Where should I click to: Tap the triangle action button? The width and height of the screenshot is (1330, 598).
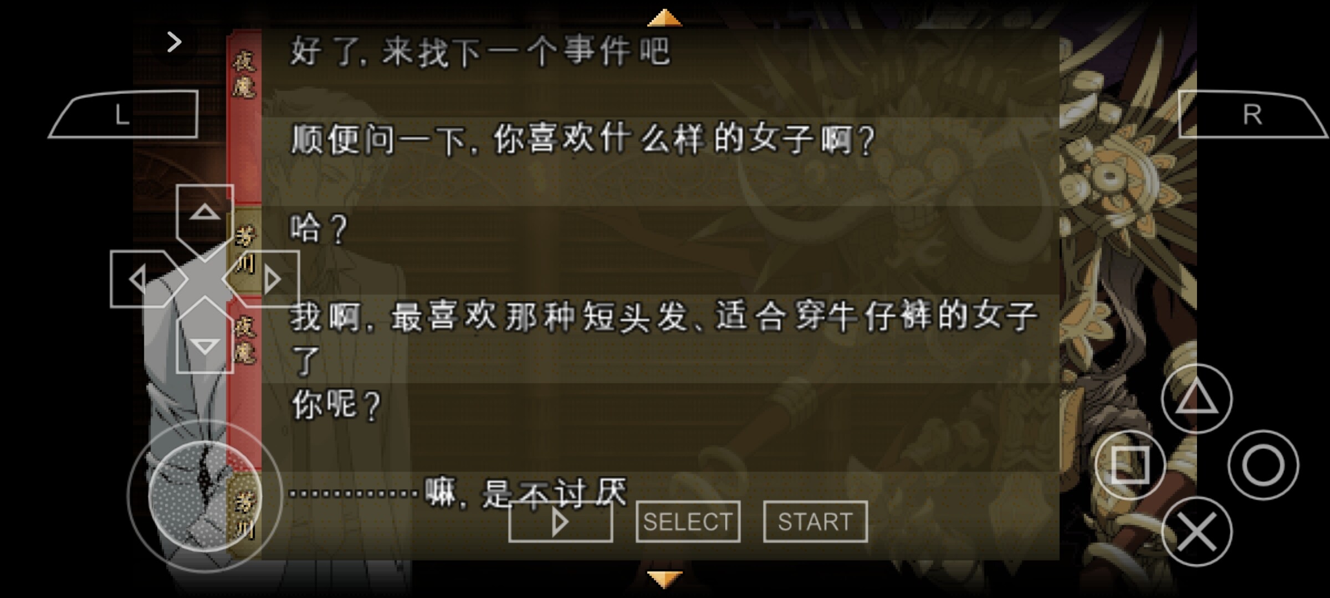tap(1196, 399)
